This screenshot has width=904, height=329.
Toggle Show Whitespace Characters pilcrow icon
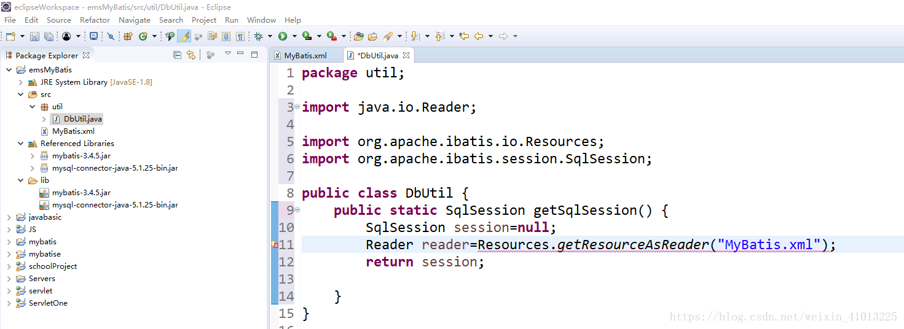coord(240,36)
